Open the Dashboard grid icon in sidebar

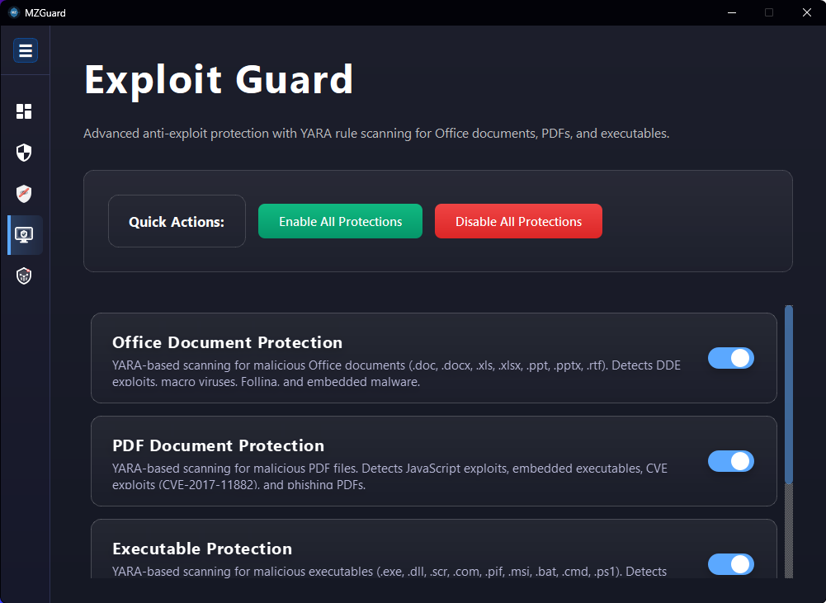click(x=24, y=111)
